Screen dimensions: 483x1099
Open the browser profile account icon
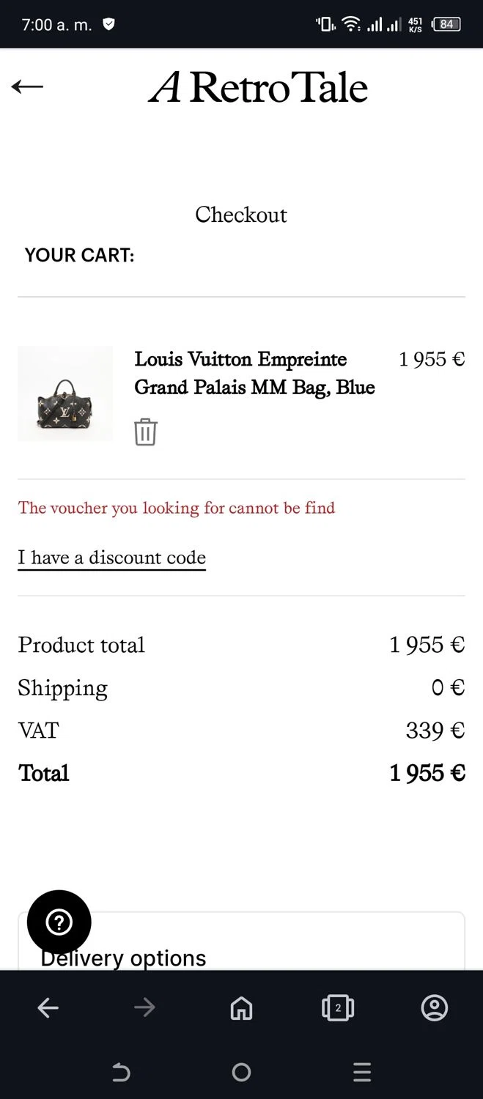tap(435, 1008)
